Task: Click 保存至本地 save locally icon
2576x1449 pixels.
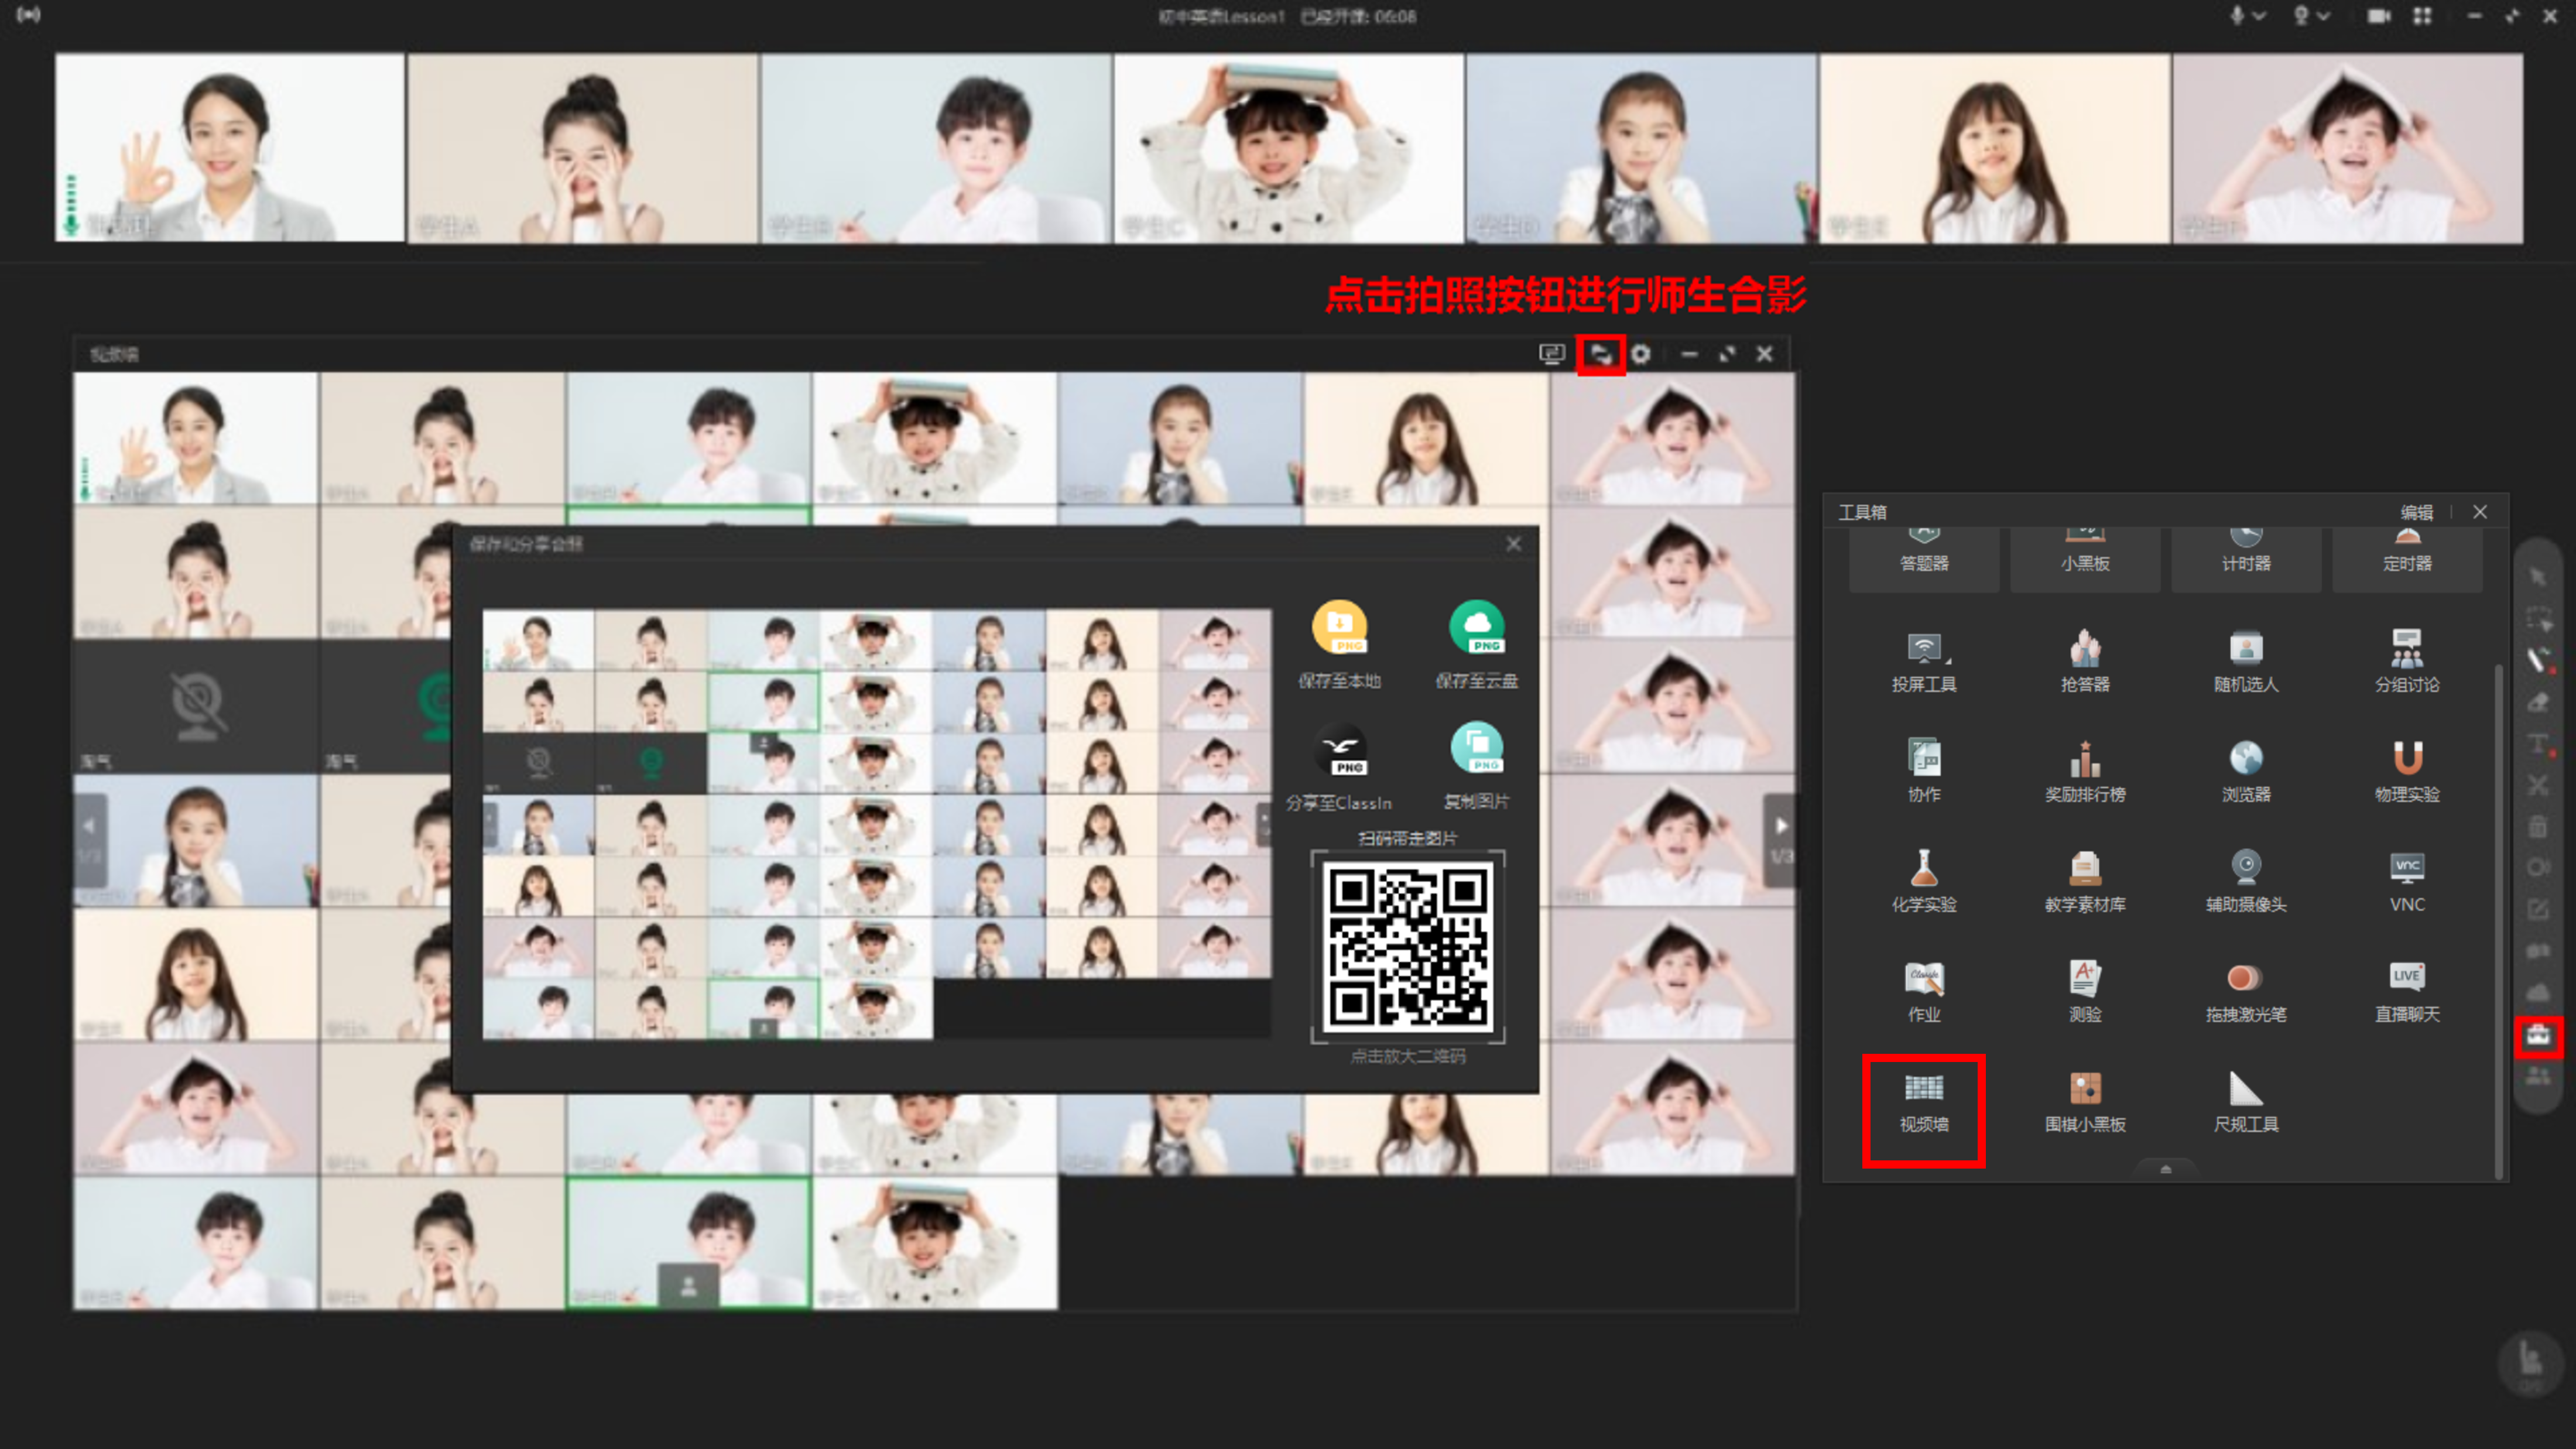Action: pos(1339,627)
